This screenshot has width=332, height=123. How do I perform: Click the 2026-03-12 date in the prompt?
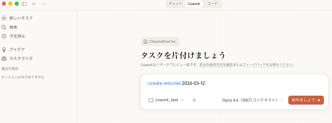(x=193, y=83)
